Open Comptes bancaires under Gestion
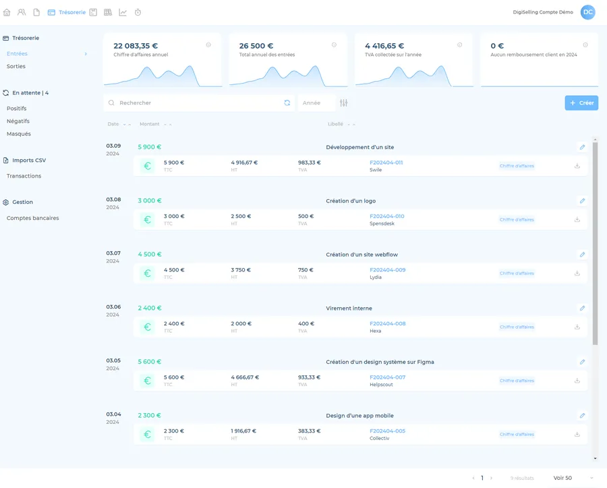 point(32,218)
